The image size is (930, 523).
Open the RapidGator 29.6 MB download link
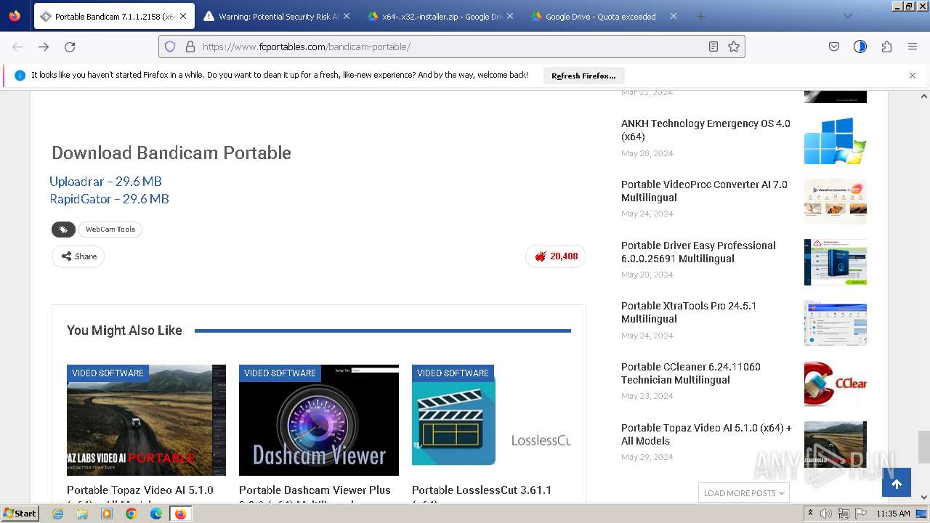click(x=109, y=199)
